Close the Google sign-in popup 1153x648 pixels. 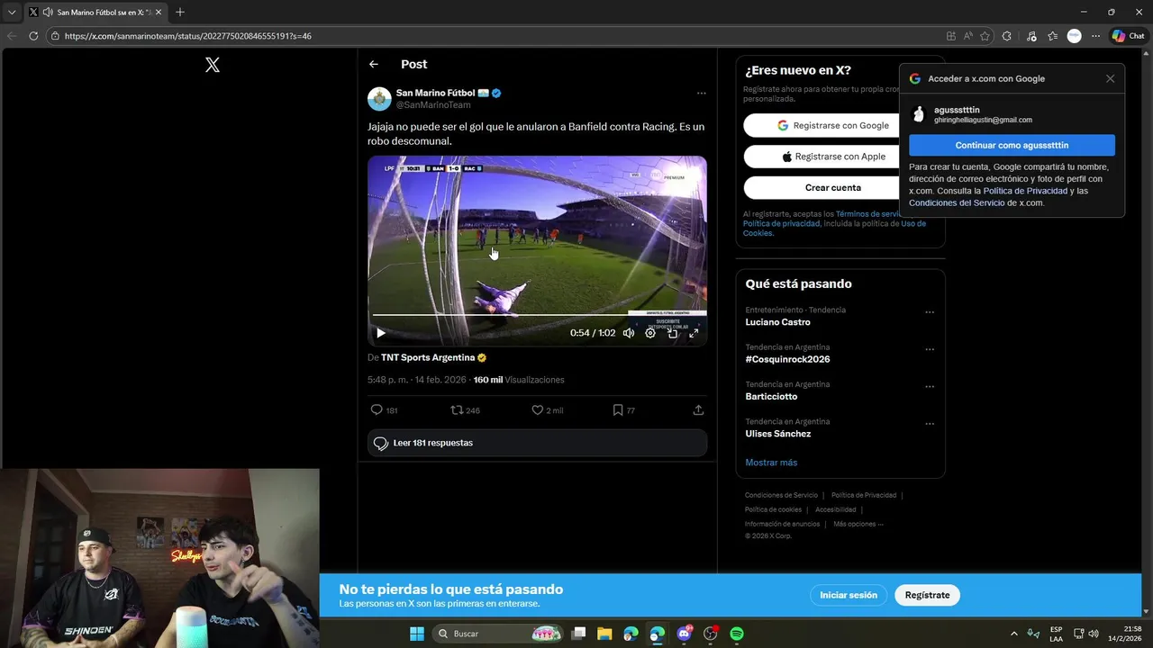pos(1110,78)
